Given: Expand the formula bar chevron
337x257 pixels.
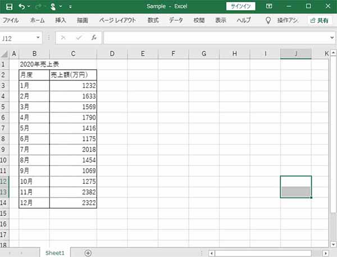Looking at the screenshot, I should click(332, 38).
